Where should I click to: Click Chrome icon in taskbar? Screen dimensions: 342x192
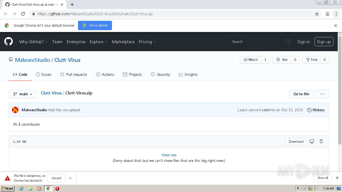coord(48,189)
